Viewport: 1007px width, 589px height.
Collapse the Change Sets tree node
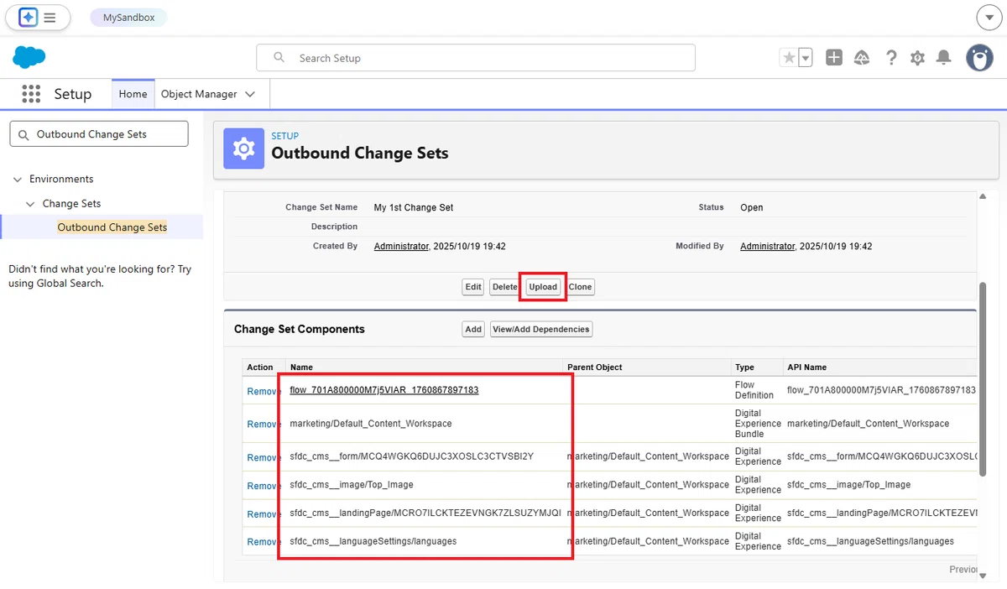pos(31,203)
